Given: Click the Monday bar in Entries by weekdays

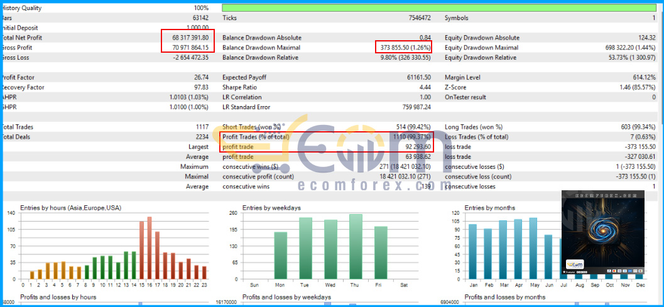Looking at the screenshot, I should (280, 256).
